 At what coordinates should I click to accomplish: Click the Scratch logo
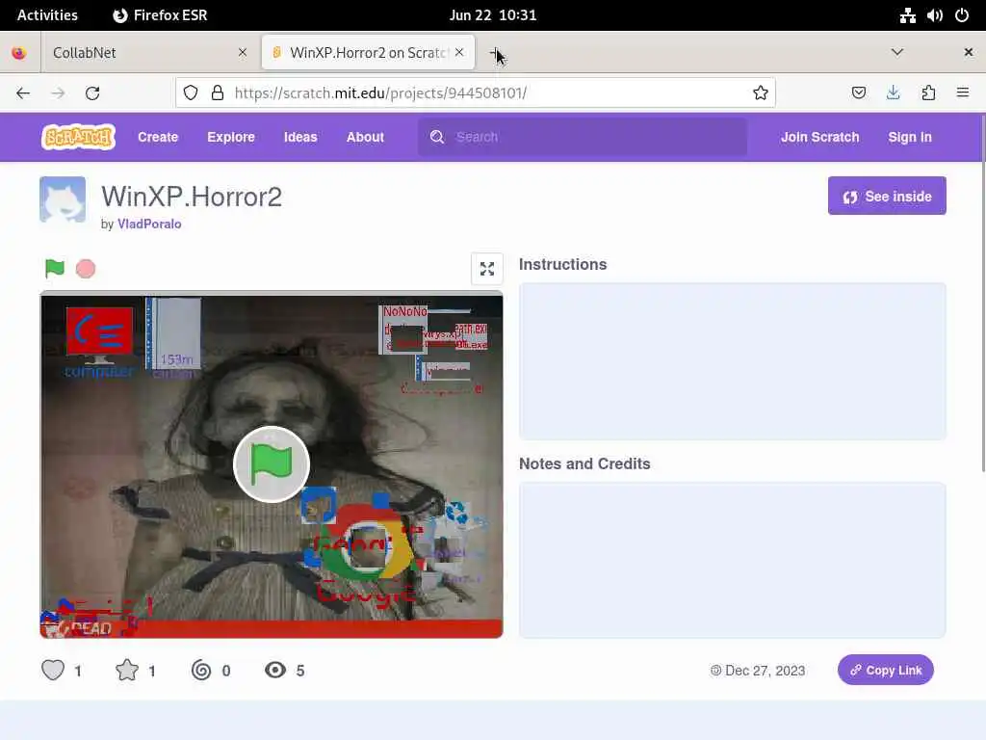(78, 137)
